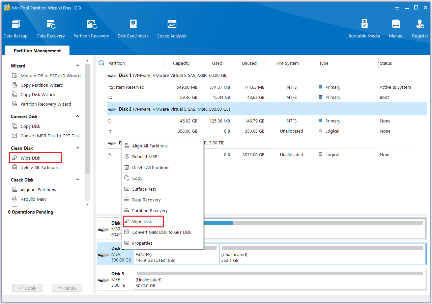Viewport: 432px width, 304px height.
Task: Select Align All Partitions in sidebar
Action: tap(34, 190)
